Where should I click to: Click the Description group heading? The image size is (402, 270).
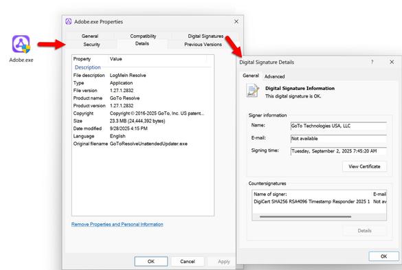click(88, 67)
